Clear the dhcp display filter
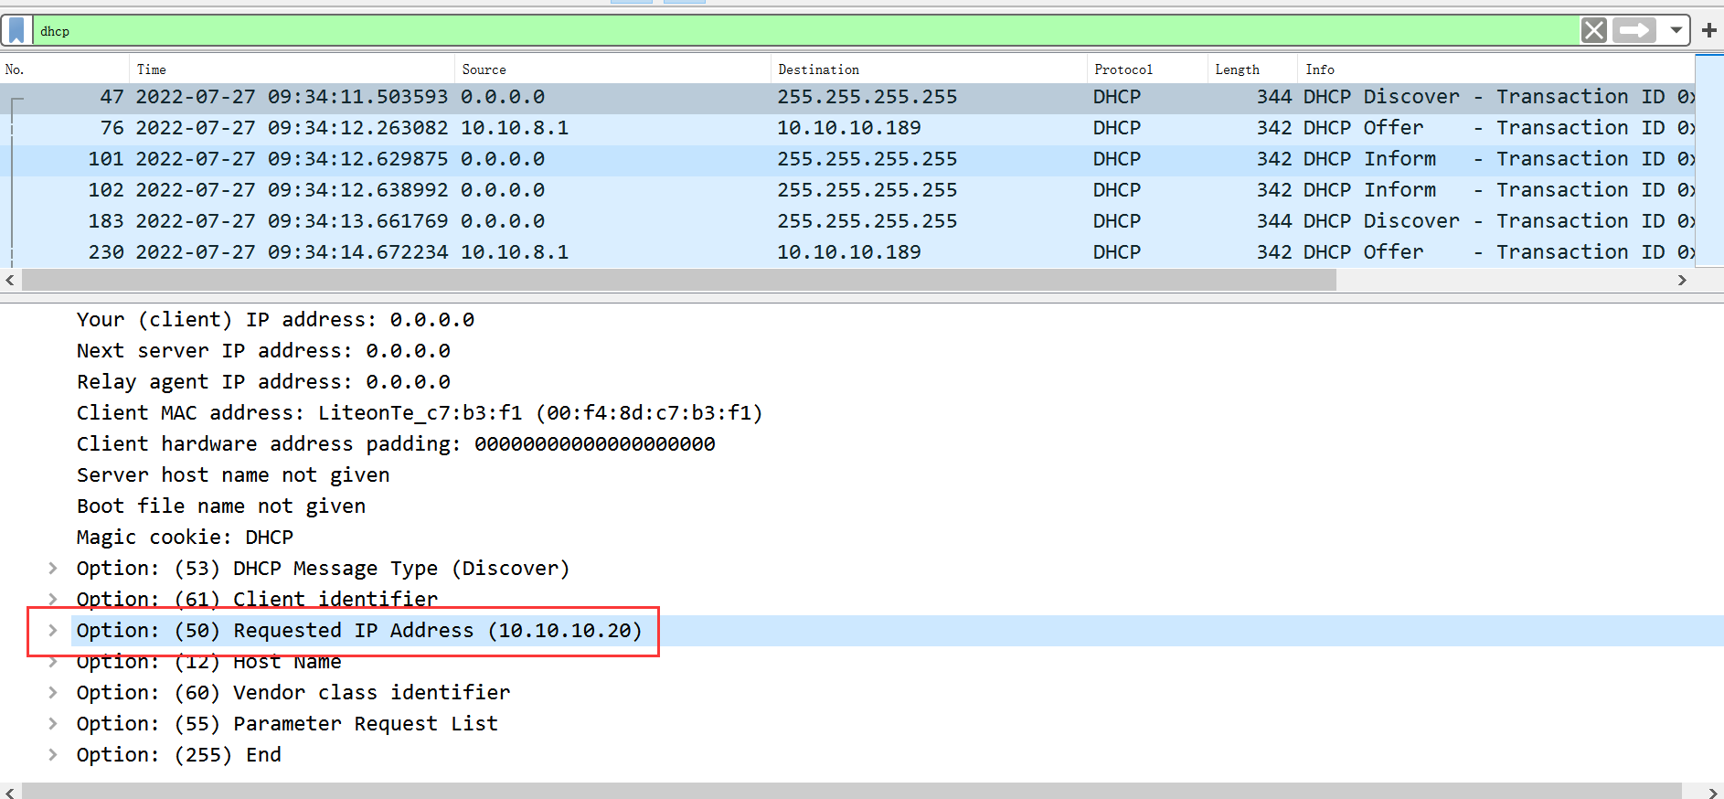This screenshot has width=1724, height=799. [1594, 30]
